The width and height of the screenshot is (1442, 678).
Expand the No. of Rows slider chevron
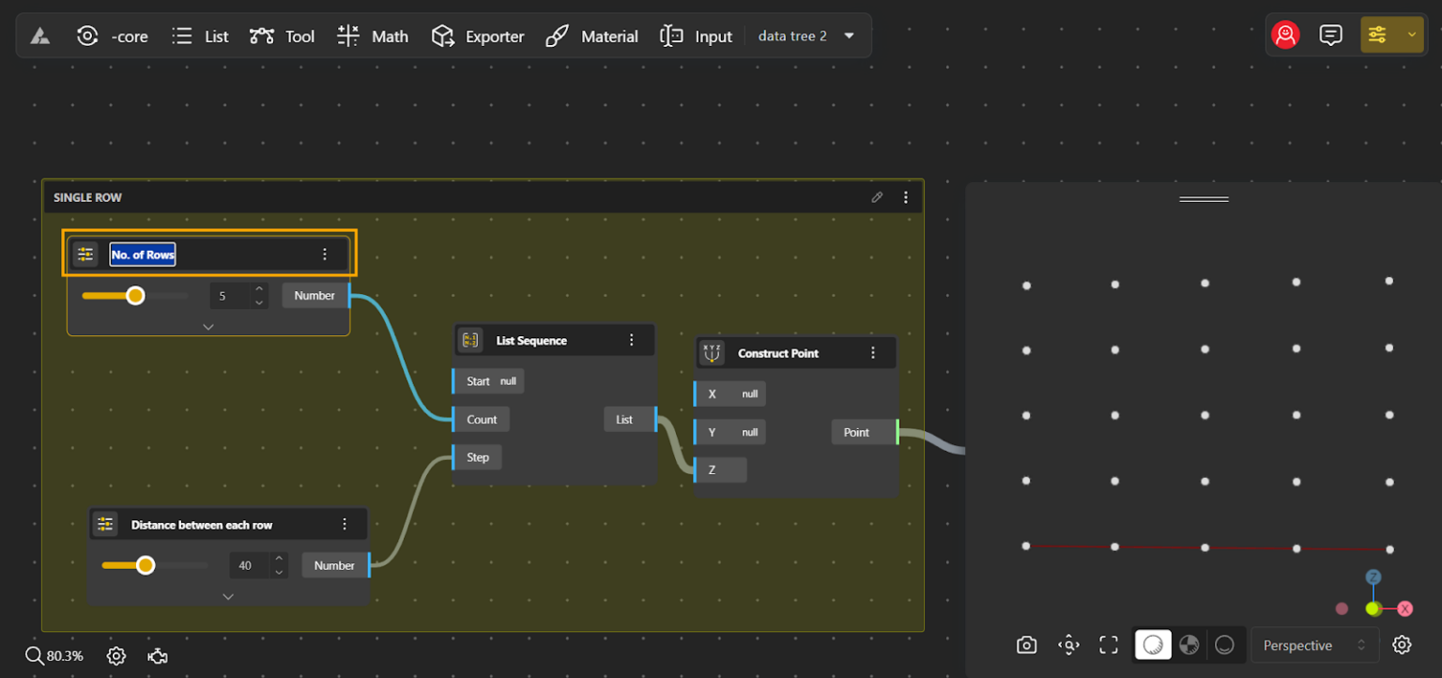(208, 327)
